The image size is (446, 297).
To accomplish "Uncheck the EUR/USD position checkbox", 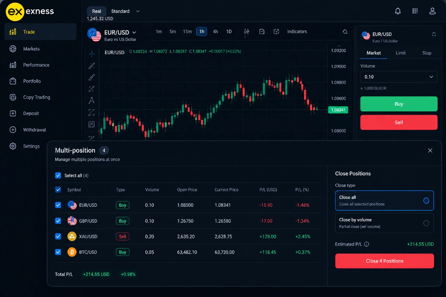I will [x=58, y=205].
